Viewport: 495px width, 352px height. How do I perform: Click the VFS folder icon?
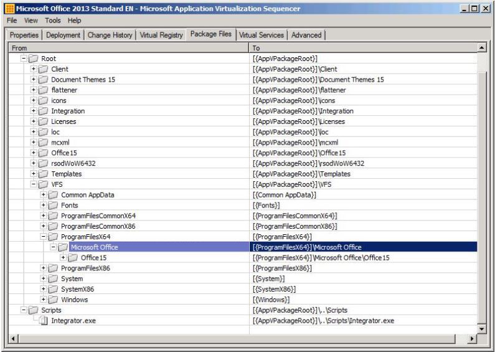pos(43,184)
